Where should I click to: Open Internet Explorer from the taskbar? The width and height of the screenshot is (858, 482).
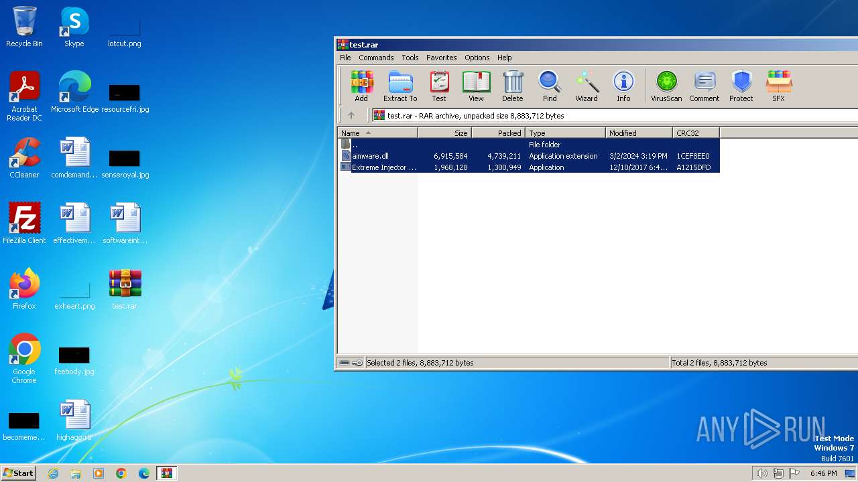click(x=53, y=473)
